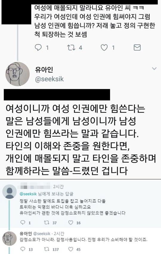The image size is (161, 254).
Task: Retweet the top tweet with 4 retweets
Action: [x=71, y=47]
